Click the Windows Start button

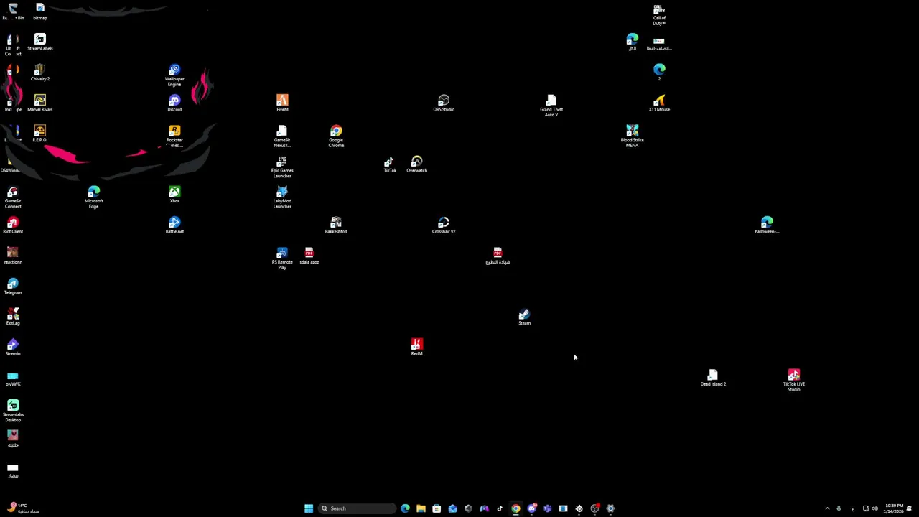click(309, 508)
